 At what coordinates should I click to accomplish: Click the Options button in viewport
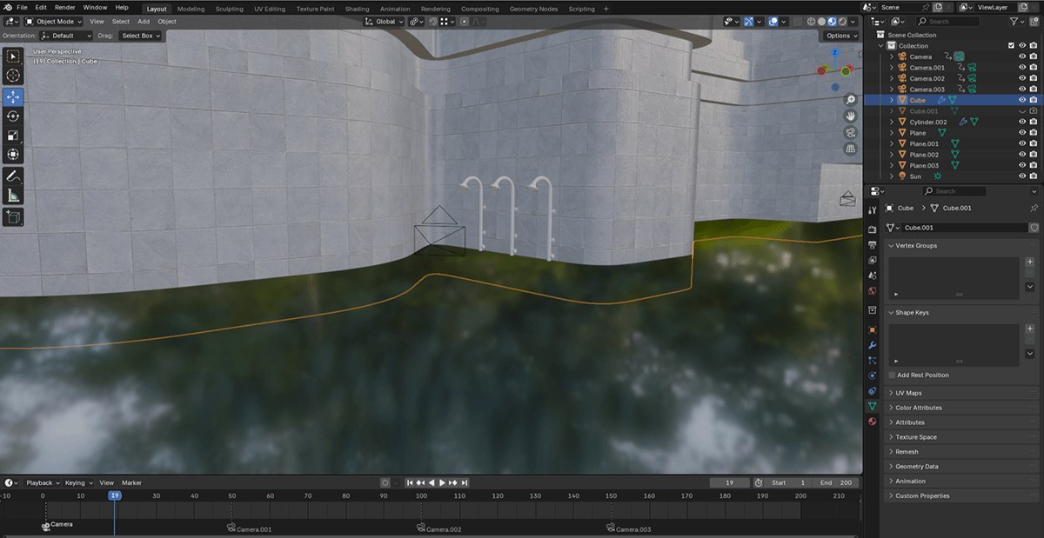pos(841,36)
